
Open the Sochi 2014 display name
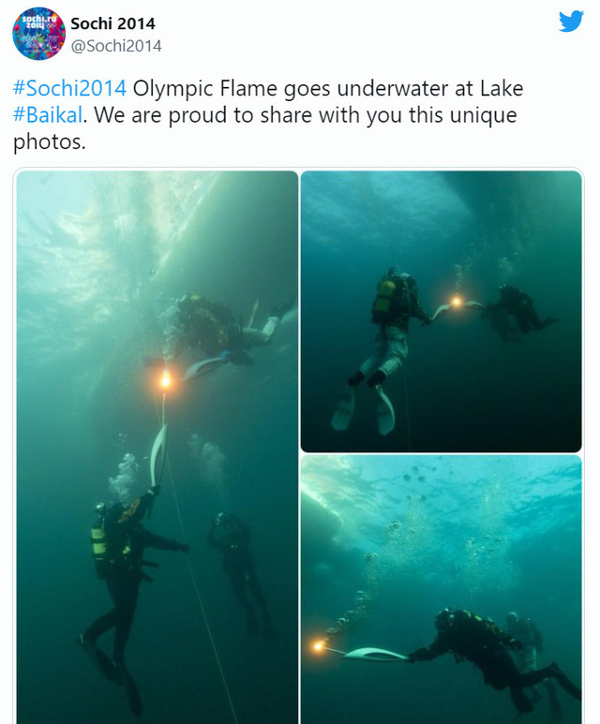point(112,23)
